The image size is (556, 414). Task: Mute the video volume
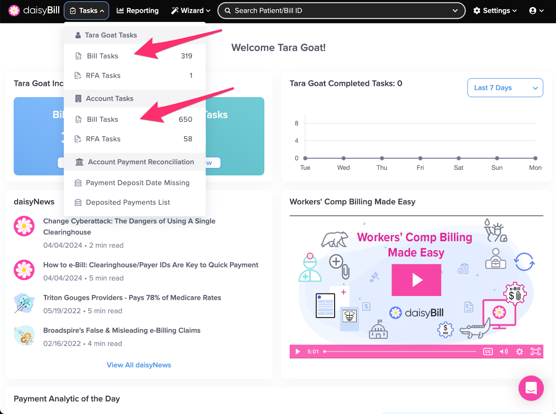pyautogui.click(x=504, y=352)
